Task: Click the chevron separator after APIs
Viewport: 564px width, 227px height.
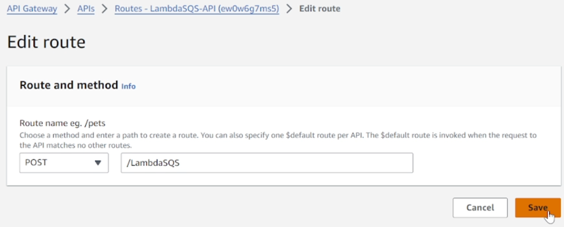Action: coord(105,9)
